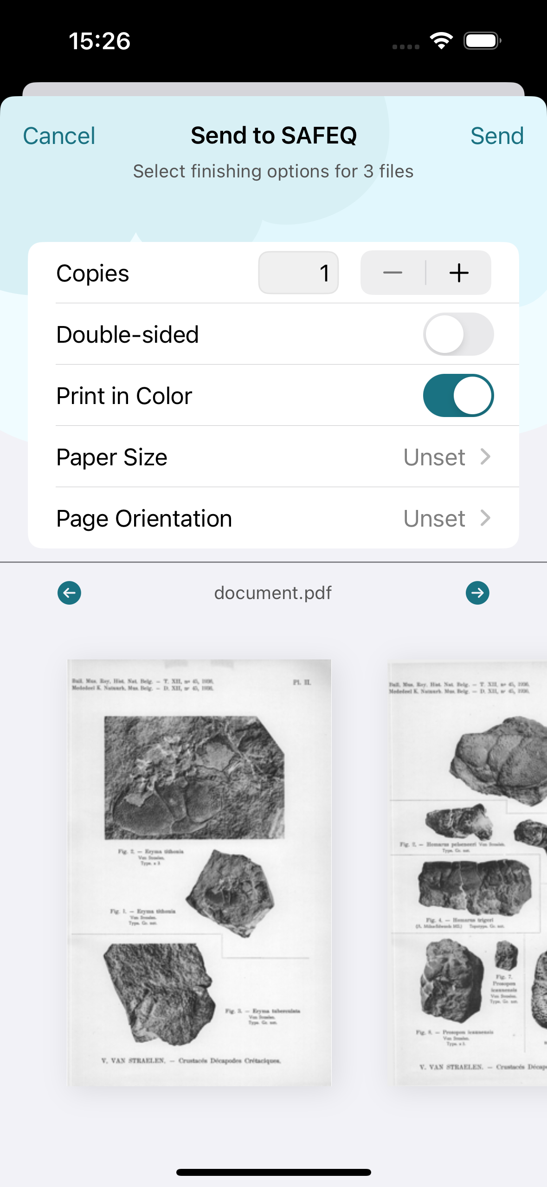Tap the document.pdf file name label
Image resolution: width=547 pixels, height=1187 pixels.
click(x=273, y=593)
